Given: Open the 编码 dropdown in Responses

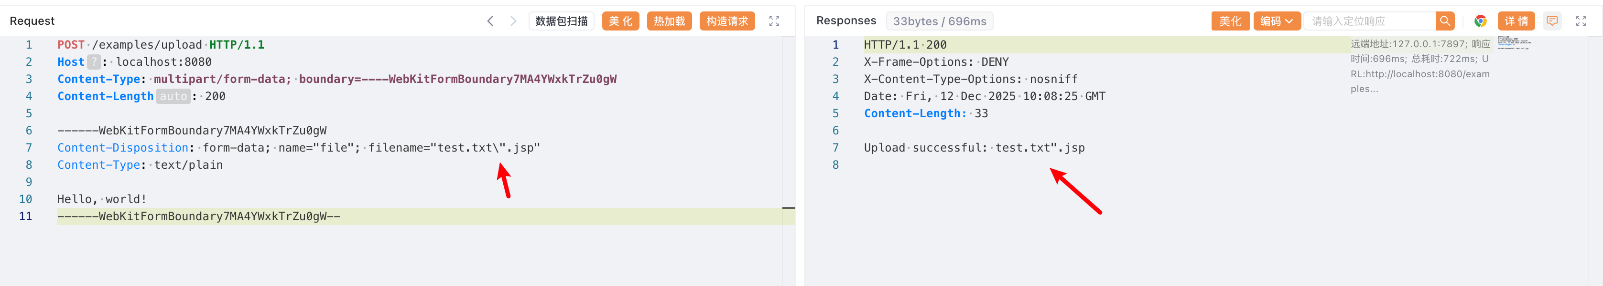Looking at the screenshot, I should click(x=1276, y=21).
